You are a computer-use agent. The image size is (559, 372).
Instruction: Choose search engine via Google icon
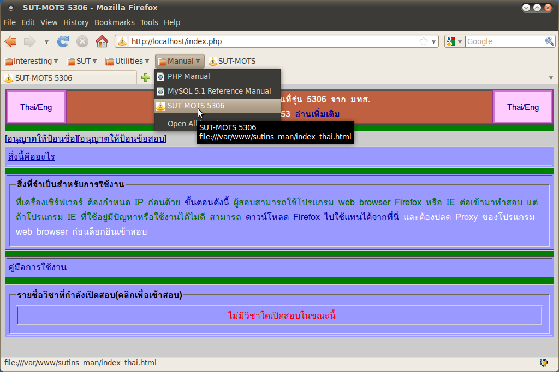point(454,41)
